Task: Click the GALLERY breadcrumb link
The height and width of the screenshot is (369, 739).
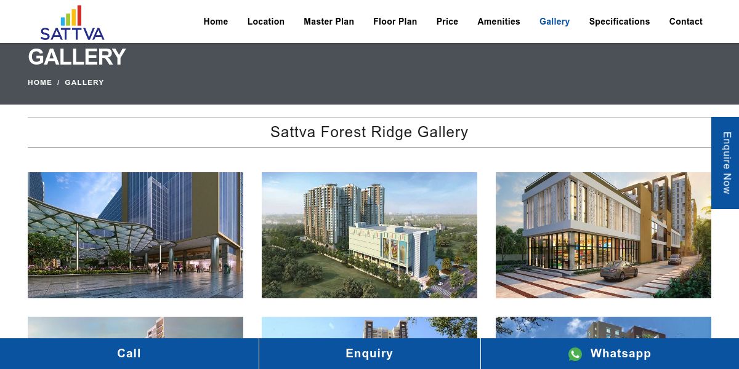Action: [84, 82]
